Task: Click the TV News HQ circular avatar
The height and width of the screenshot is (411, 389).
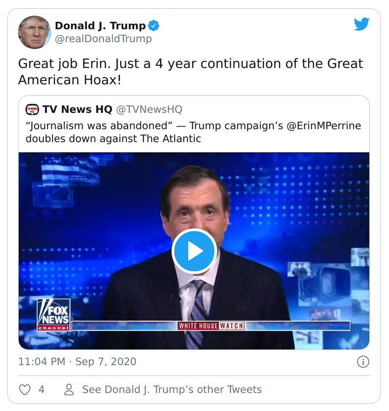Action: 32,109
